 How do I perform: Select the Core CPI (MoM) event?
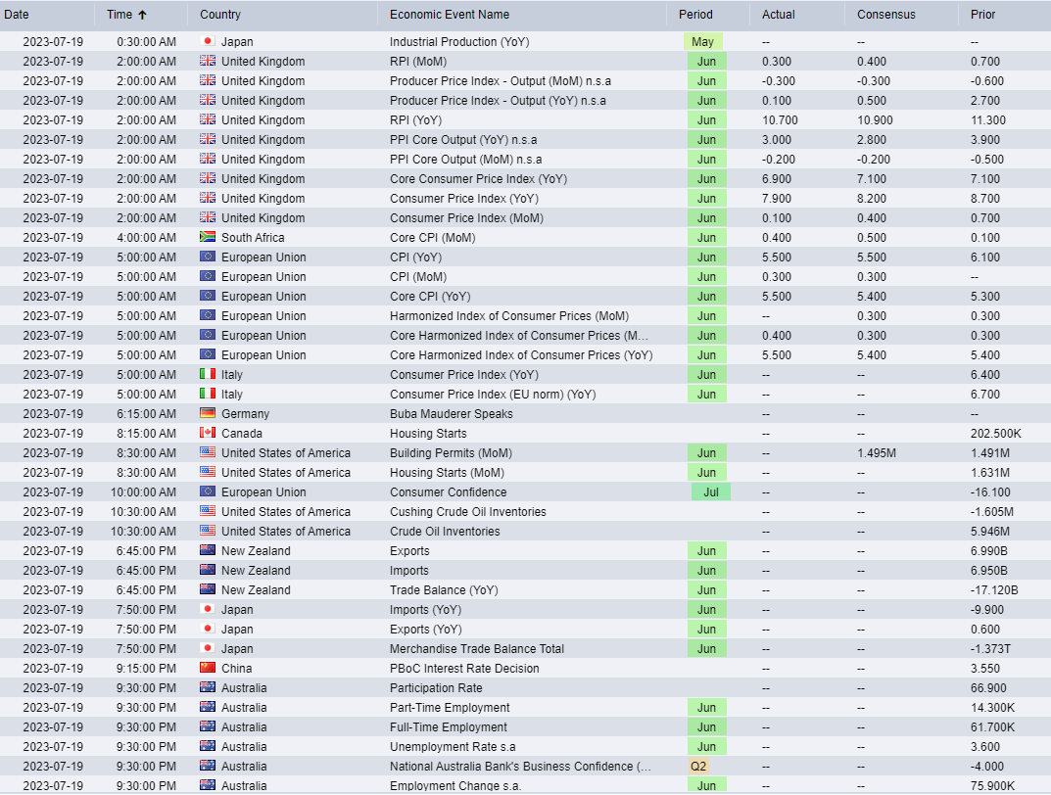pos(433,238)
